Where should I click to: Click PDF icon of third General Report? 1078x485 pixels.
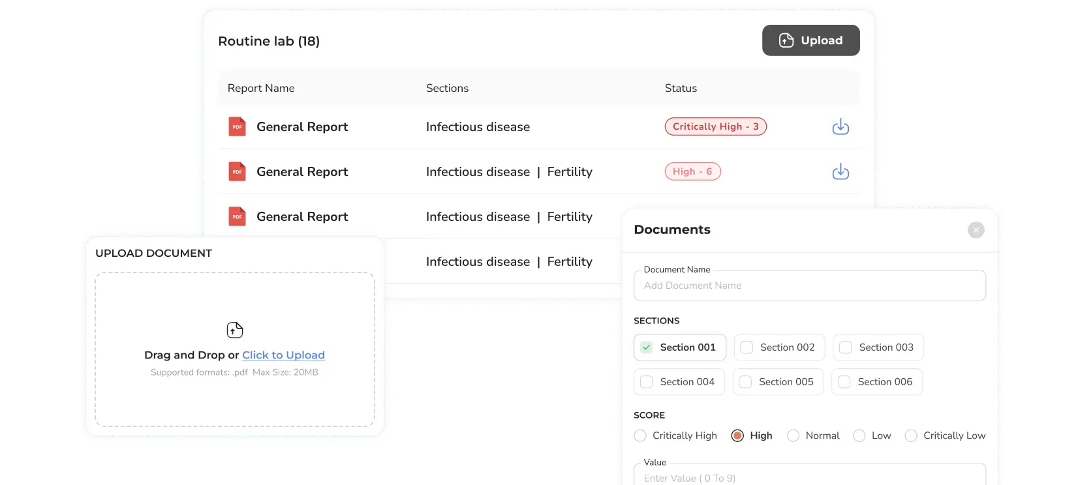coord(237,216)
